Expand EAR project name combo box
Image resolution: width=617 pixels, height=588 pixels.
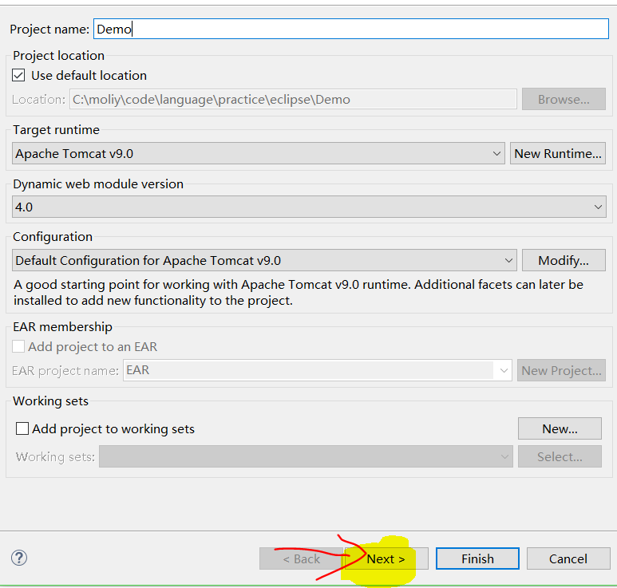click(x=317, y=370)
